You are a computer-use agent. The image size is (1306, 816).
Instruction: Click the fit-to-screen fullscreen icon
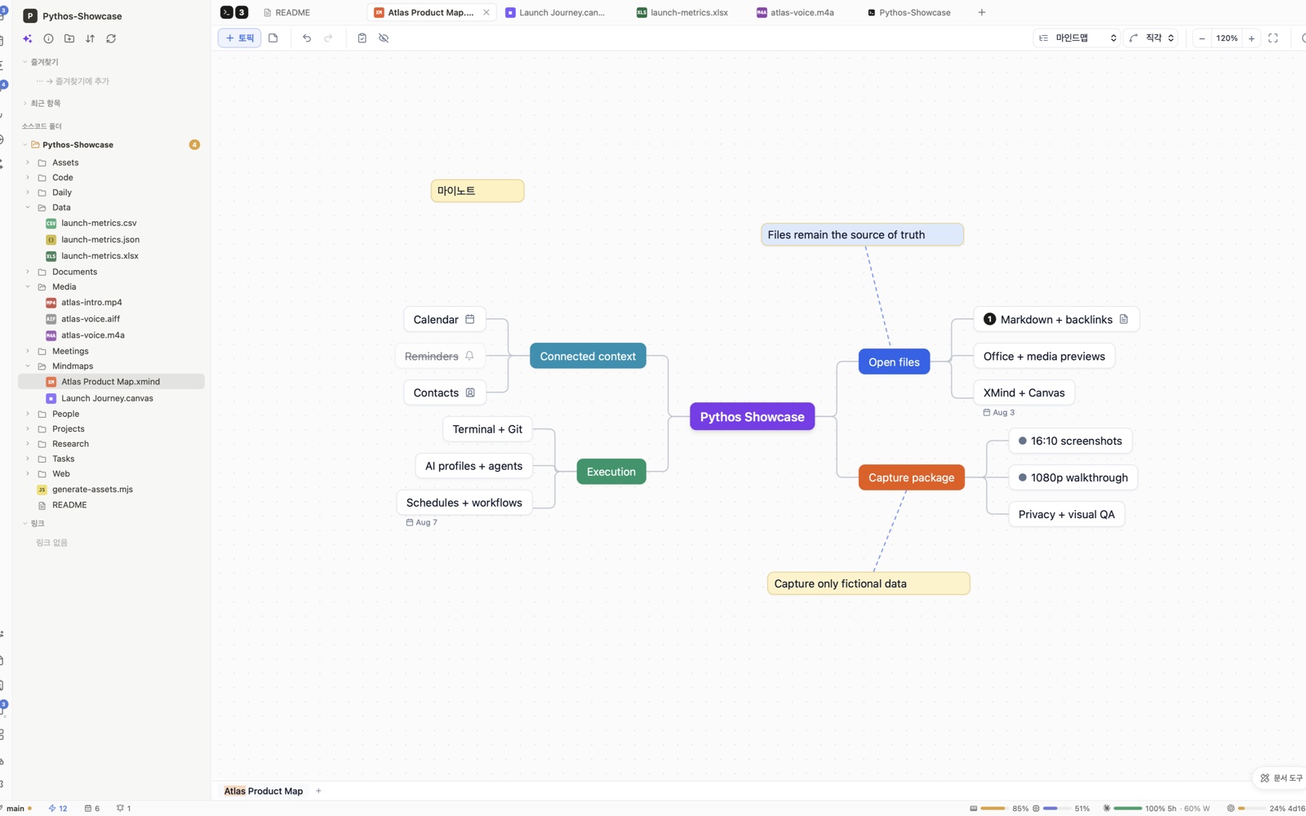(x=1273, y=38)
